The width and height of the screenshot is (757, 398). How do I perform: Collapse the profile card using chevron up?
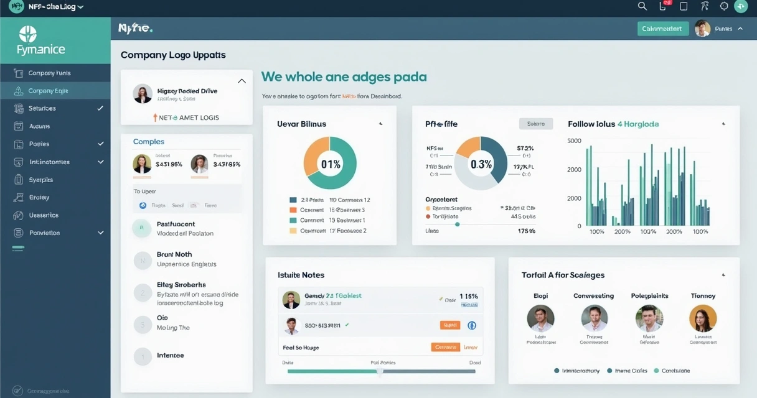[242, 81]
